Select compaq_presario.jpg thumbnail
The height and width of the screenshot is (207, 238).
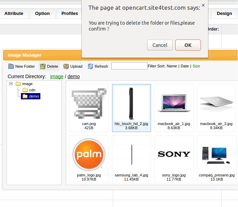(x=216, y=155)
